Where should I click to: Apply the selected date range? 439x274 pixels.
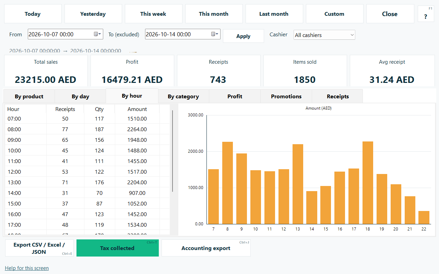[244, 36]
